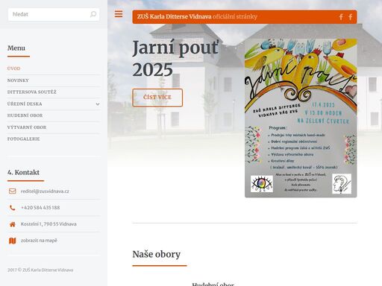Screen dimensions: 382x286
Task: Click the search magnifier icon
Action: point(93,14)
